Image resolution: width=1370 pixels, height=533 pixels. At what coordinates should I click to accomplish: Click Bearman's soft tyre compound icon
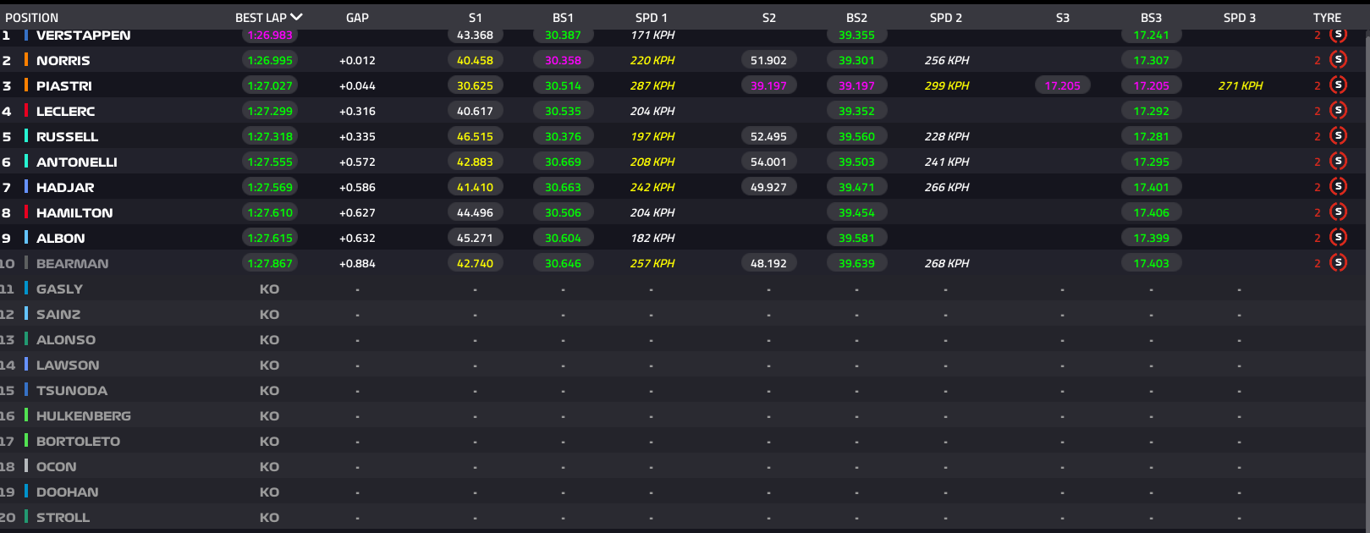pos(1338,262)
